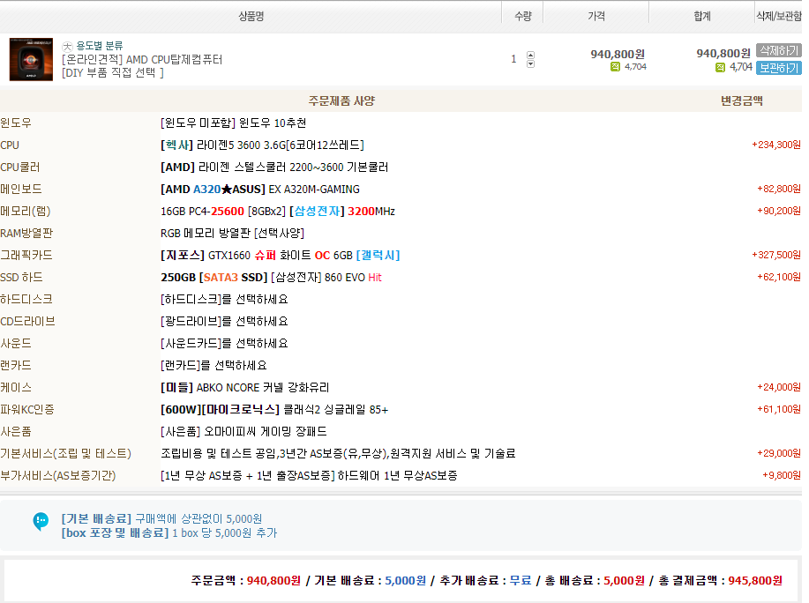Click the 메인보드 row label
Viewport: 809px width, 603px height.
click(21, 190)
